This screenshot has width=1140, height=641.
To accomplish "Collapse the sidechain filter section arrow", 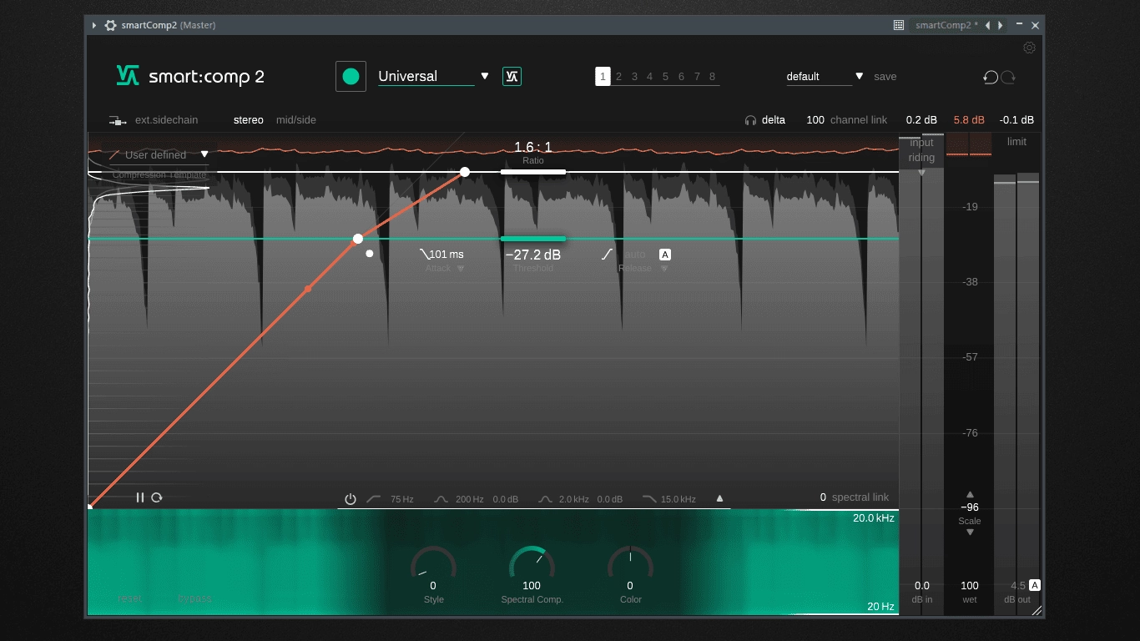I will coord(719,499).
